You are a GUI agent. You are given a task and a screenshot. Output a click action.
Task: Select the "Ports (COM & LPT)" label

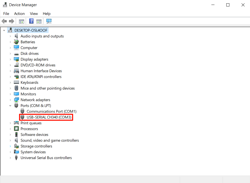pyautogui.click(x=36, y=106)
